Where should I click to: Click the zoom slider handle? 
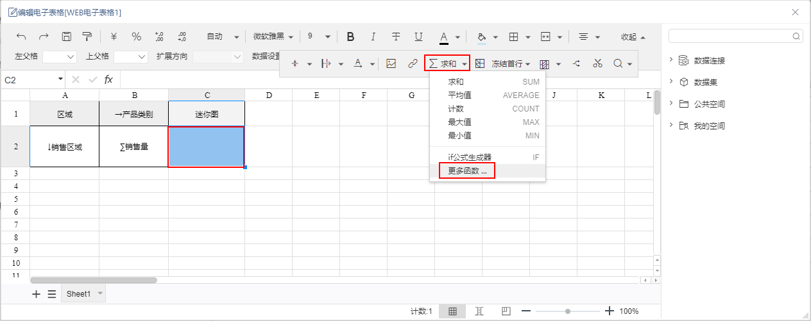(x=567, y=311)
